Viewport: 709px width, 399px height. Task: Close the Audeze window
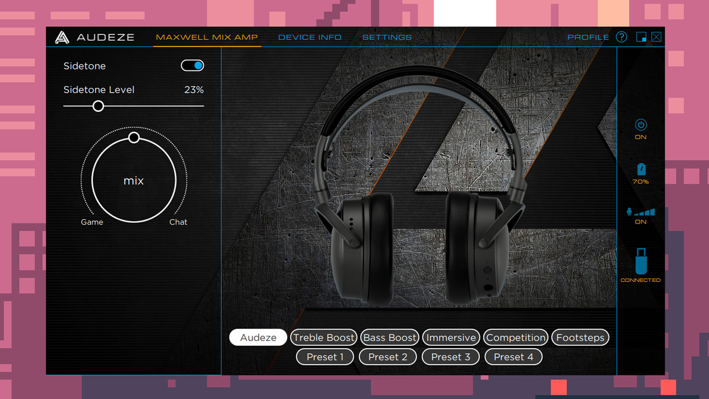pyautogui.click(x=656, y=37)
